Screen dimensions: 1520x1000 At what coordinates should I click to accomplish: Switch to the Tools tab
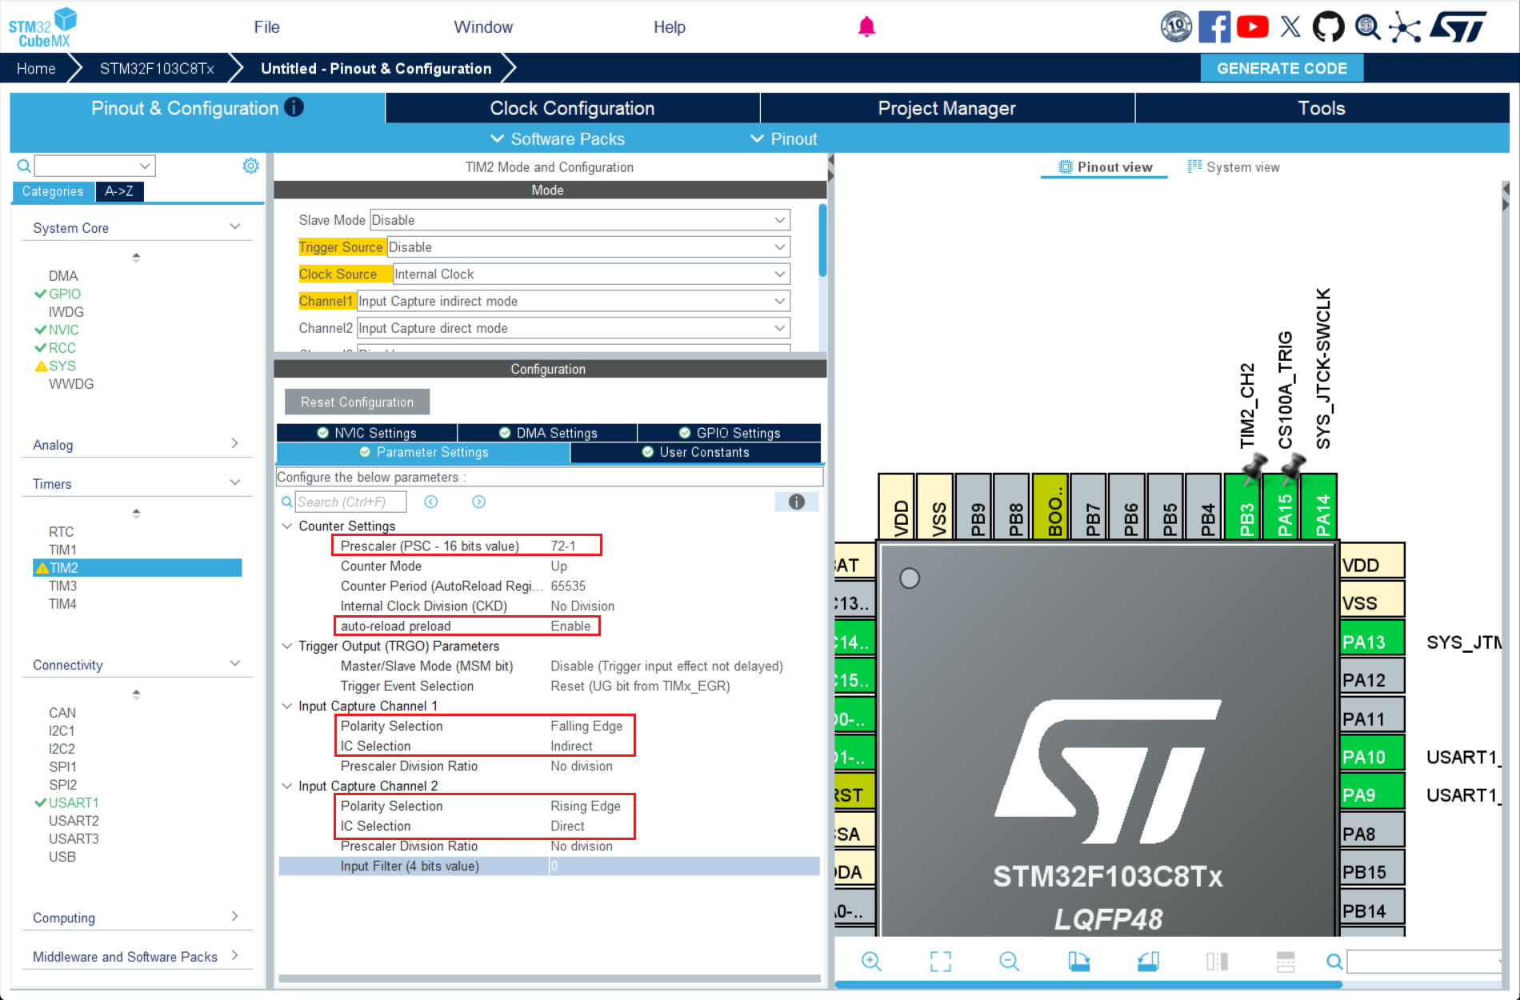1322,108
